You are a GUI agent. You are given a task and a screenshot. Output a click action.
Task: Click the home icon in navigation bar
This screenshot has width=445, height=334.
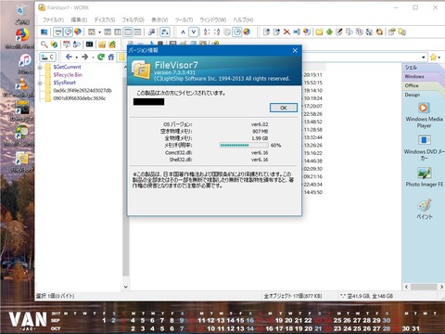coord(111,57)
